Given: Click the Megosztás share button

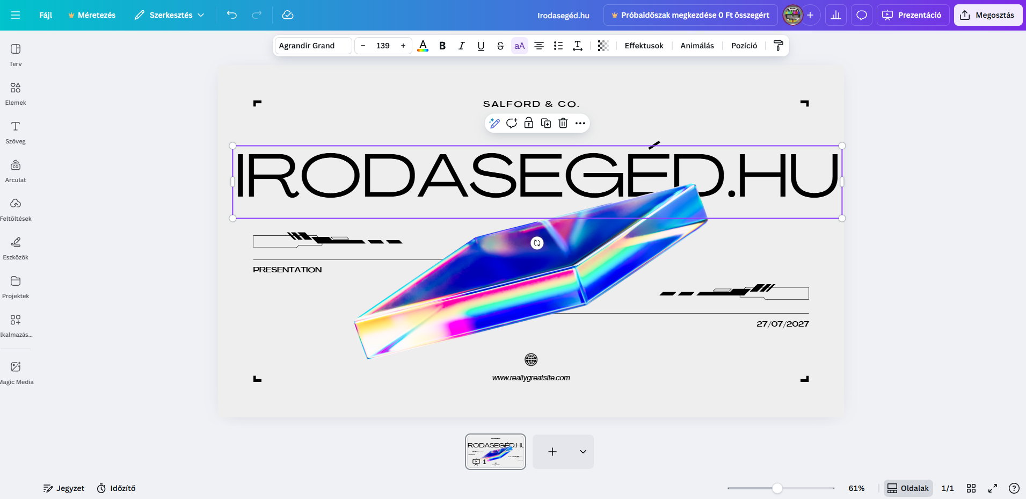Looking at the screenshot, I should (988, 15).
